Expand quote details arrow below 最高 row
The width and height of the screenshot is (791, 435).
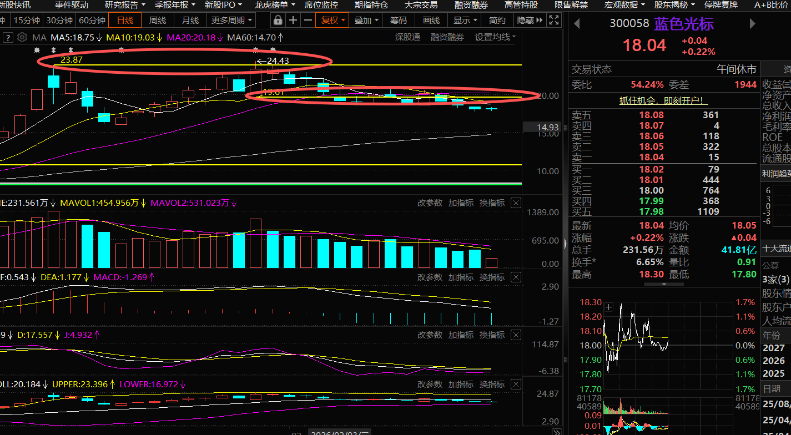click(664, 284)
